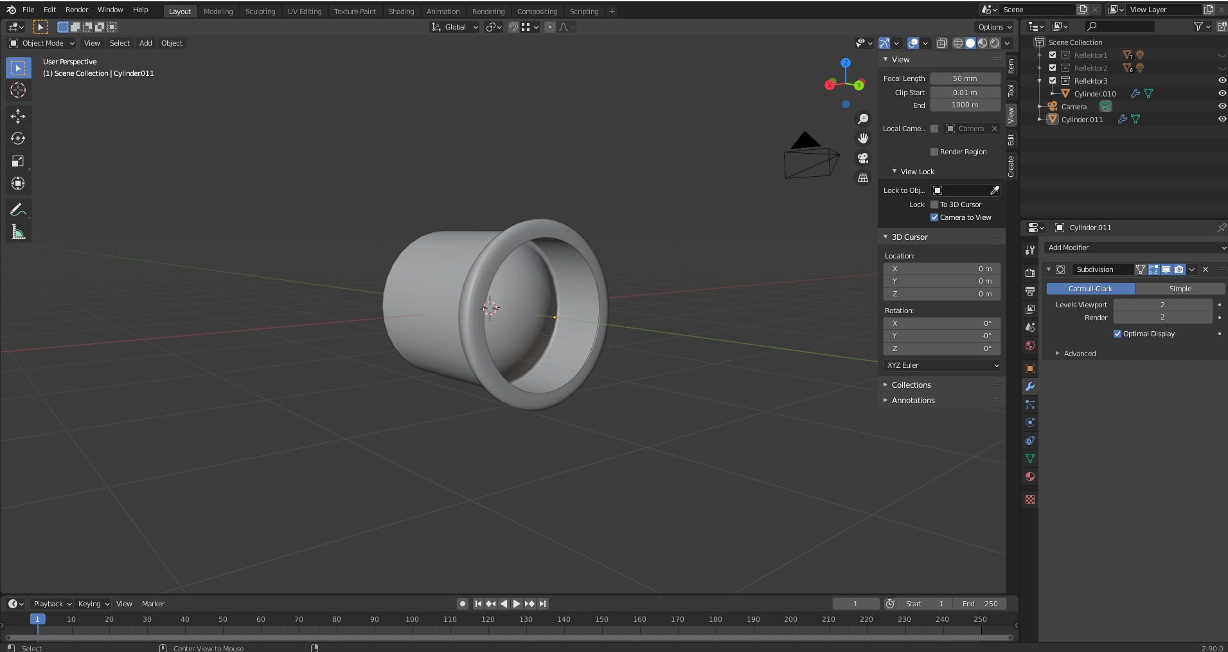1228x652 pixels.
Task: Enable the Render Region checkbox
Action: (x=934, y=152)
